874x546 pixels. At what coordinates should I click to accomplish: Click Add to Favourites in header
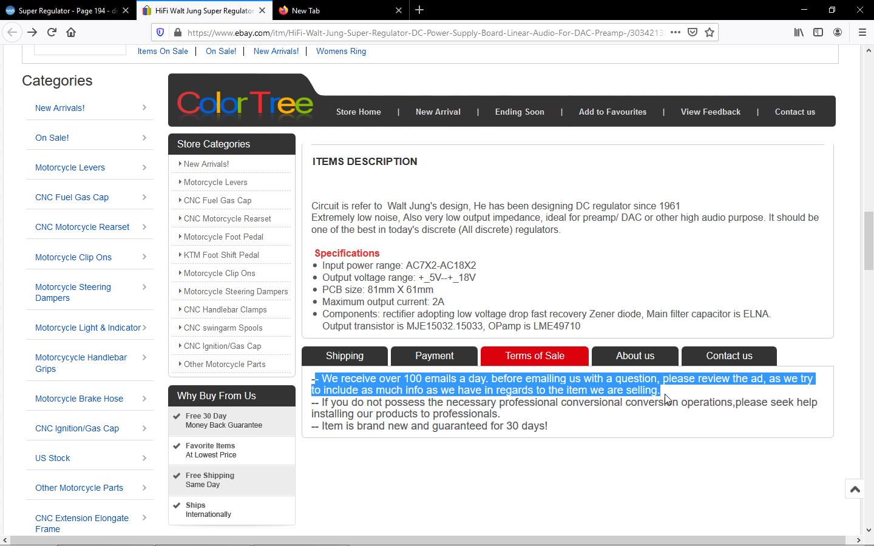pos(612,112)
